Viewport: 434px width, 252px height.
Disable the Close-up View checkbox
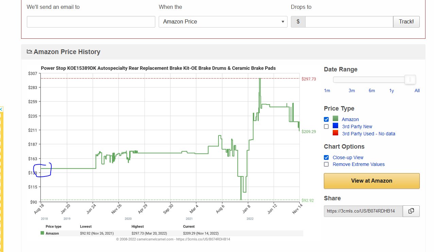pos(326,157)
